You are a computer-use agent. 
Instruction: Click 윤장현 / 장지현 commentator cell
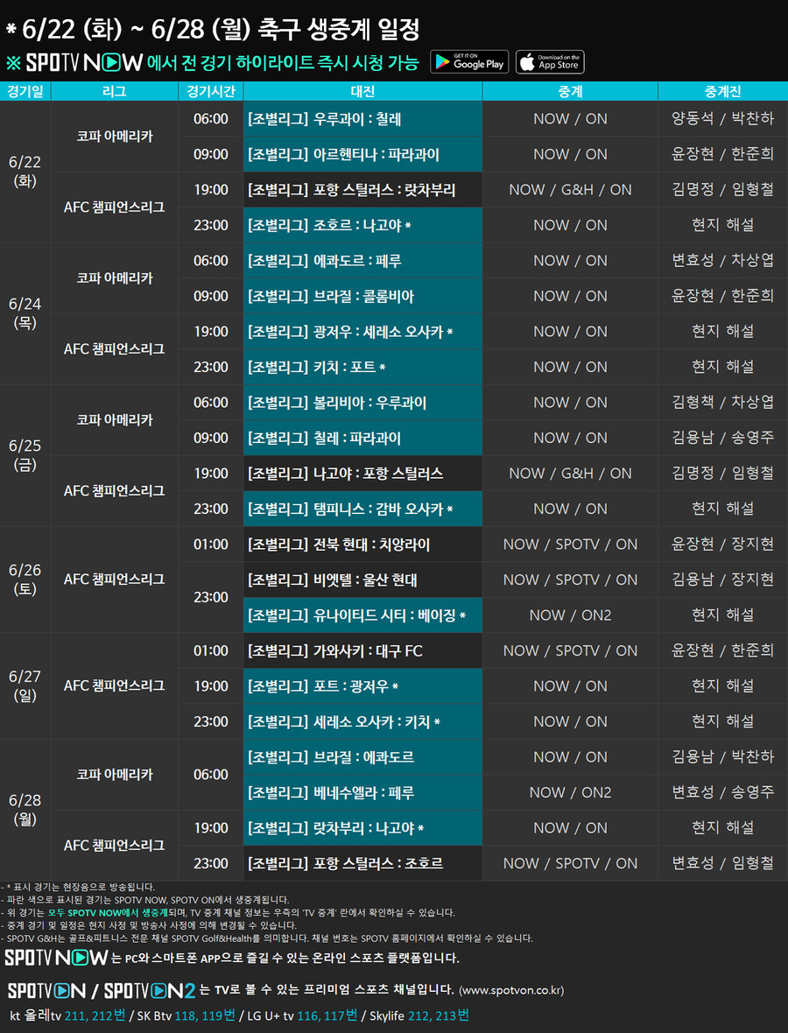pyautogui.click(x=723, y=545)
